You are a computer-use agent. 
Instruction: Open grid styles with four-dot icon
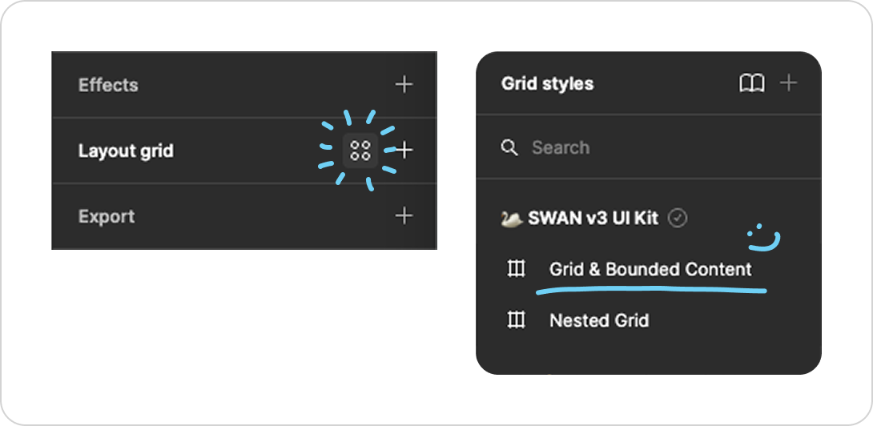pos(360,151)
